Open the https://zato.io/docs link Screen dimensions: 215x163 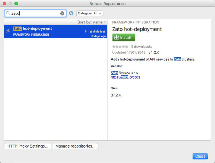coord(126,77)
